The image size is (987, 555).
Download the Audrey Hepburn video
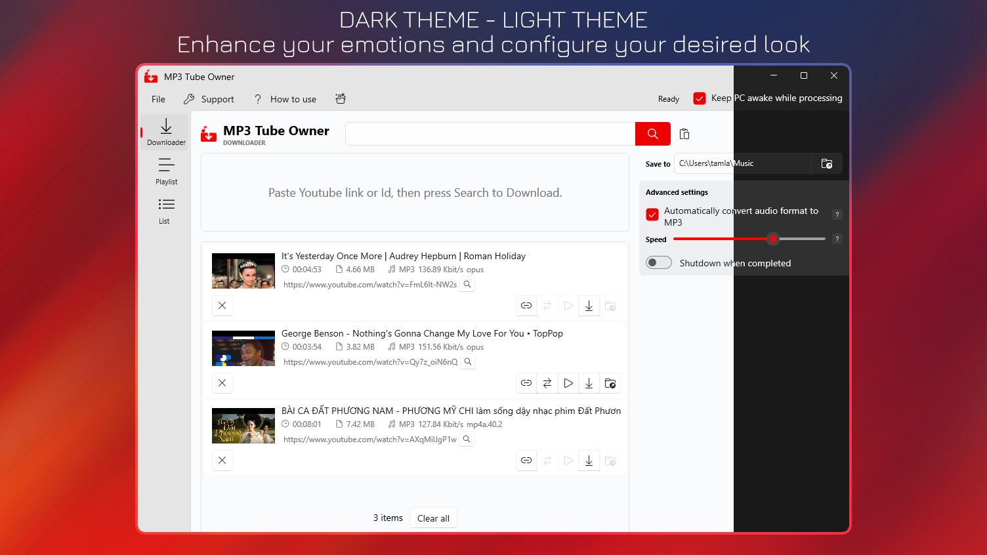[x=589, y=306]
